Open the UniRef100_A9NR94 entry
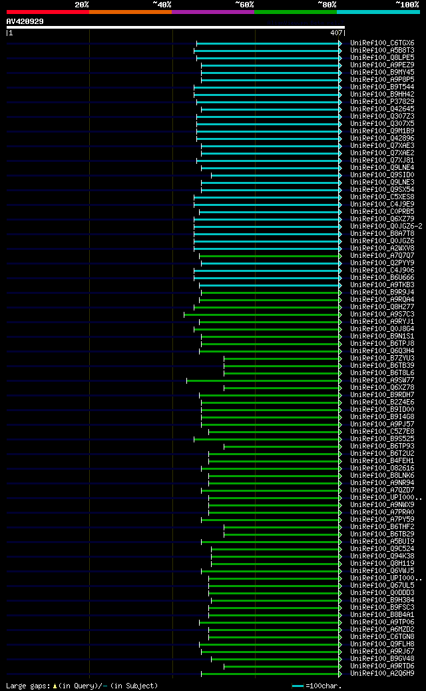The image size is (426, 691). 382,482
